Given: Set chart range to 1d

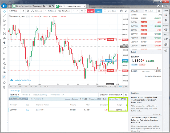Looking at the screenshot, I should (x=41, y=86).
